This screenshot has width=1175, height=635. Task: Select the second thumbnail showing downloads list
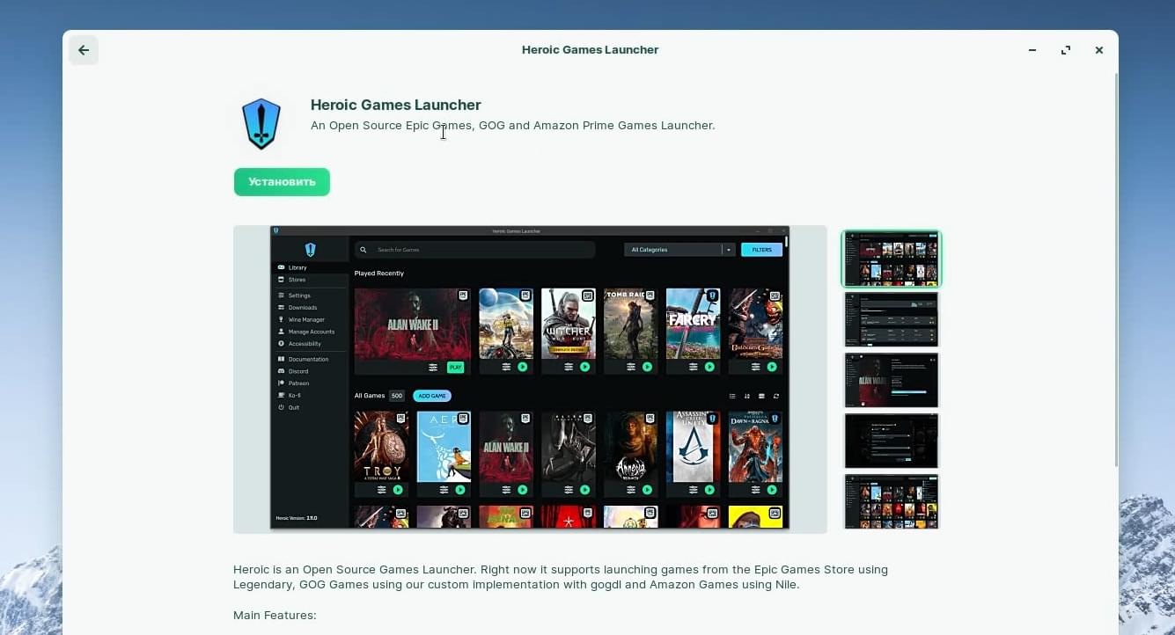[x=892, y=319]
